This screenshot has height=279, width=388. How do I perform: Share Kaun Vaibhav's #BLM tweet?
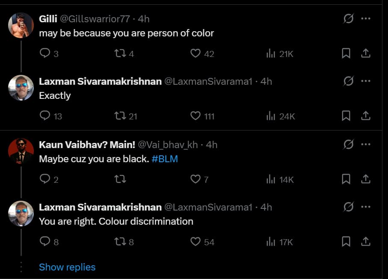366,179
